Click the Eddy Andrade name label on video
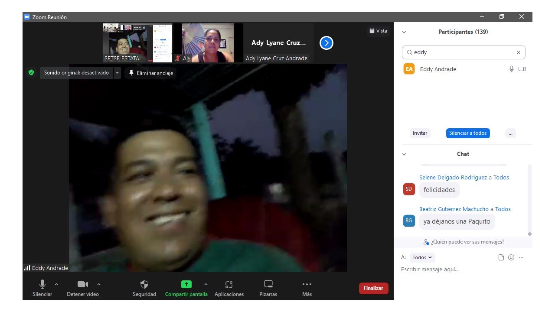555x312 pixels. click(x=50, y=268)
